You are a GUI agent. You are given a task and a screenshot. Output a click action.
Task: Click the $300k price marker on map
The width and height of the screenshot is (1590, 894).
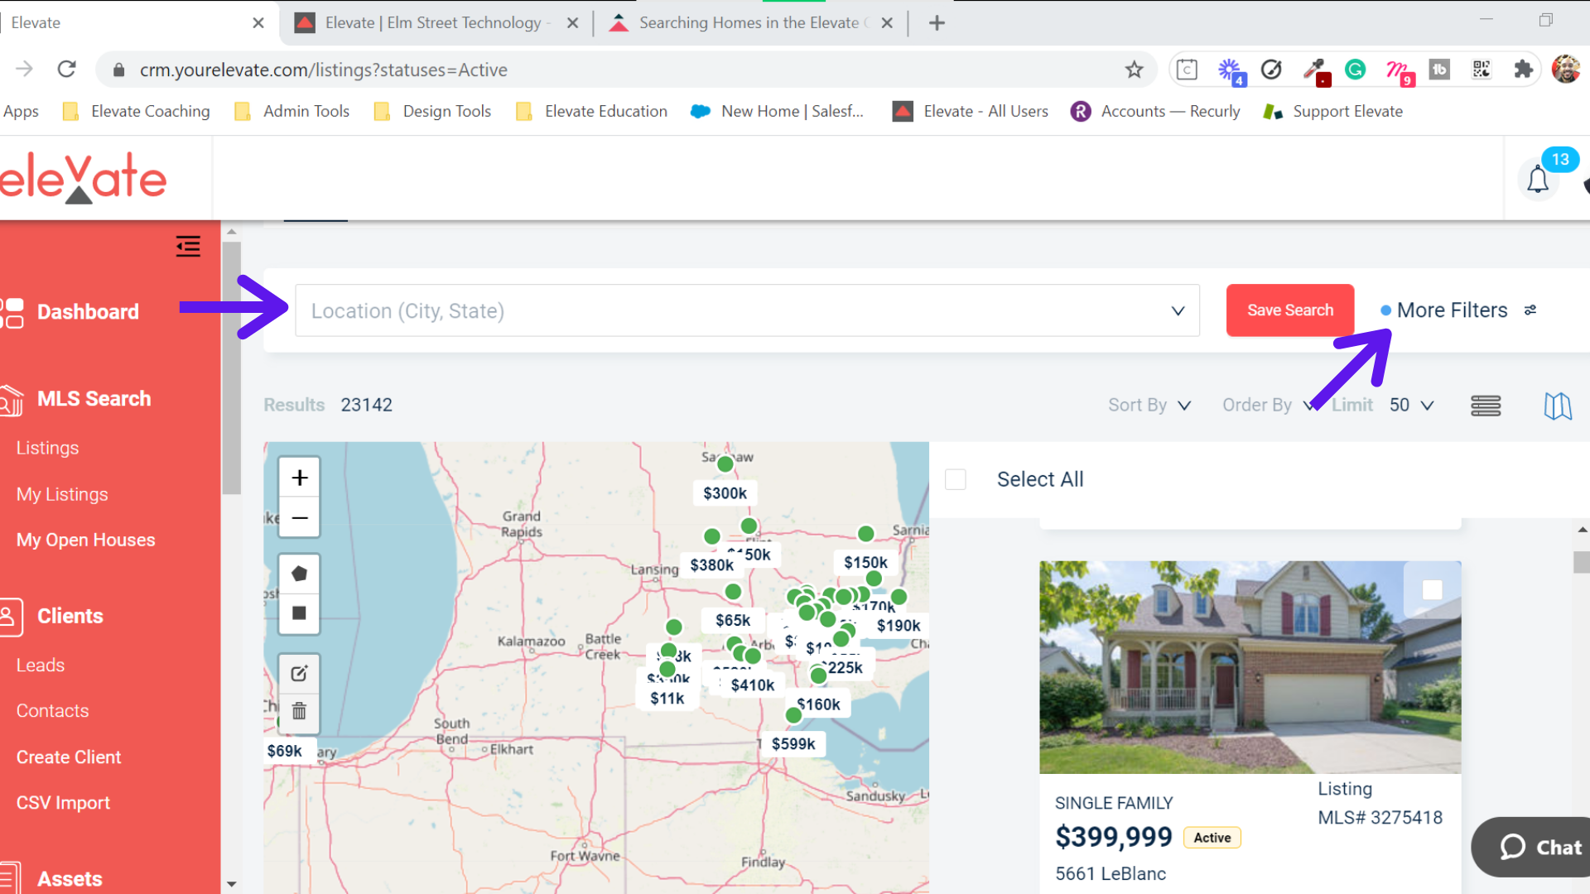point(725,493)
